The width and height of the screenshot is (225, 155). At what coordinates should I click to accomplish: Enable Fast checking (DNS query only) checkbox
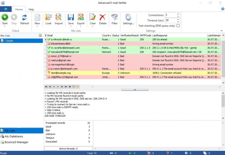coord(178,26)
